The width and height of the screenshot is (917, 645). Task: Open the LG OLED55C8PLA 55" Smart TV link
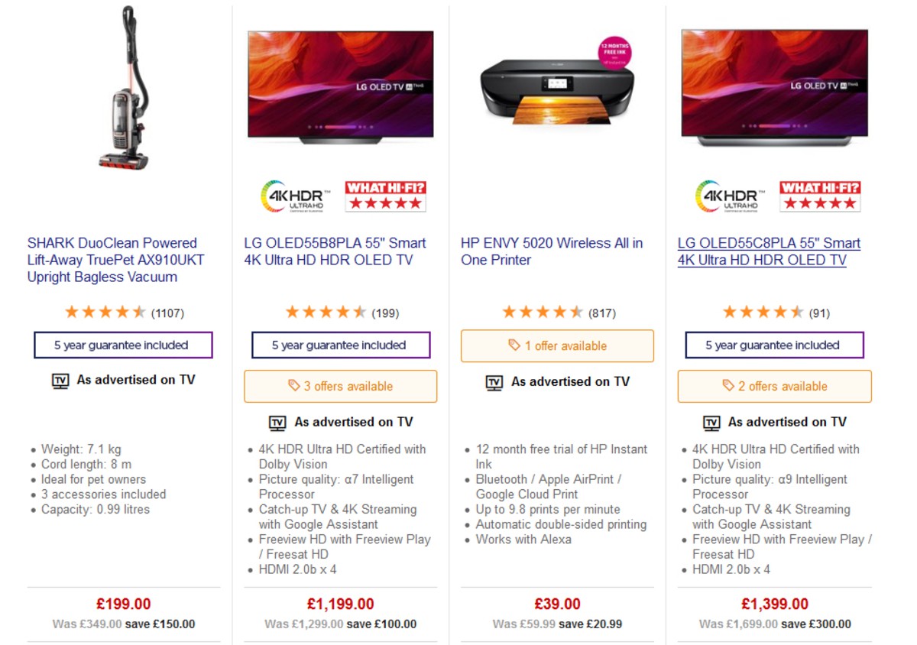point(770,251)
